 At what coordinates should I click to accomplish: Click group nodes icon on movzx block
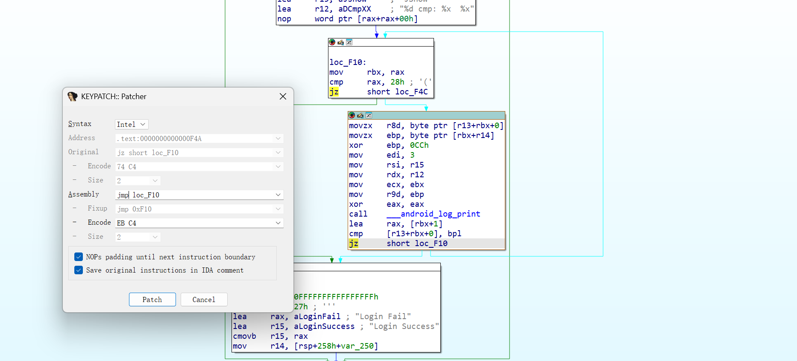click(369, 115)
